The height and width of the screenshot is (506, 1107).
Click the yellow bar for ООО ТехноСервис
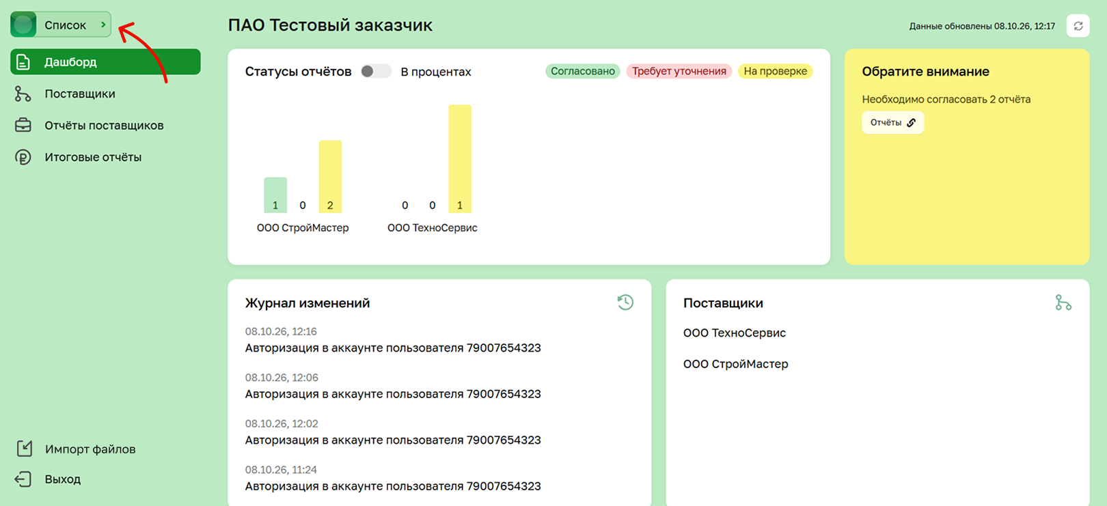[x=460, y=159]
